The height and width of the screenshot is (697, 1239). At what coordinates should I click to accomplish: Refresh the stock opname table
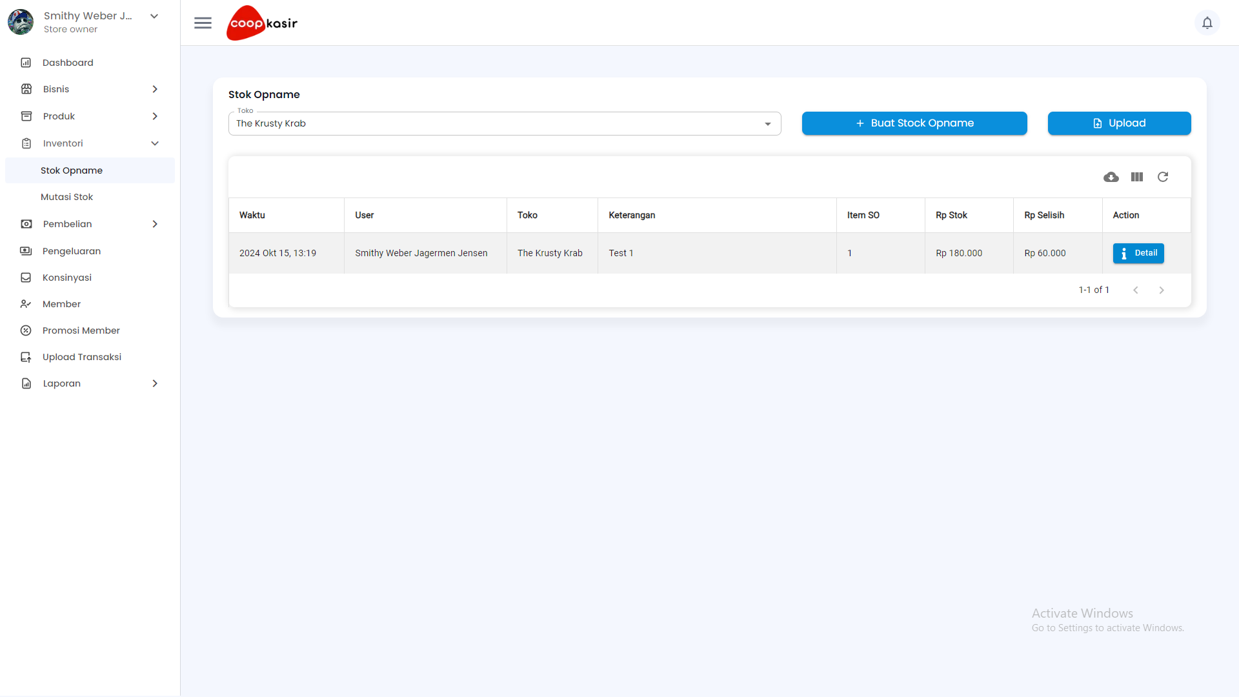click(x=1163, y=177)
